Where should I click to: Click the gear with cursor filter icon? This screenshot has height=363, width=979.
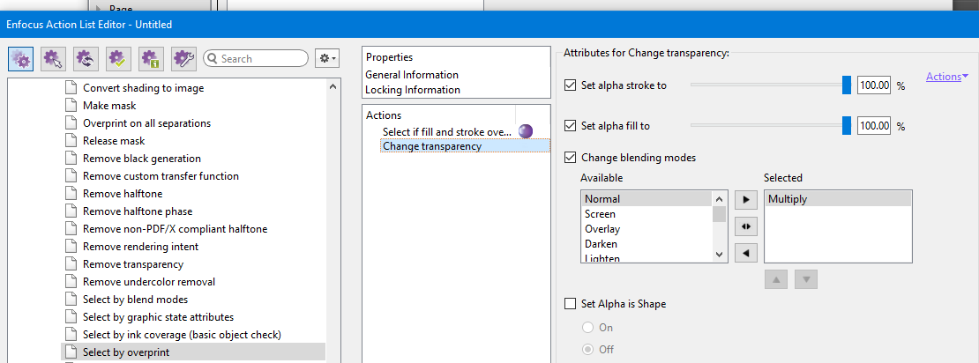(x=53, y=59)
